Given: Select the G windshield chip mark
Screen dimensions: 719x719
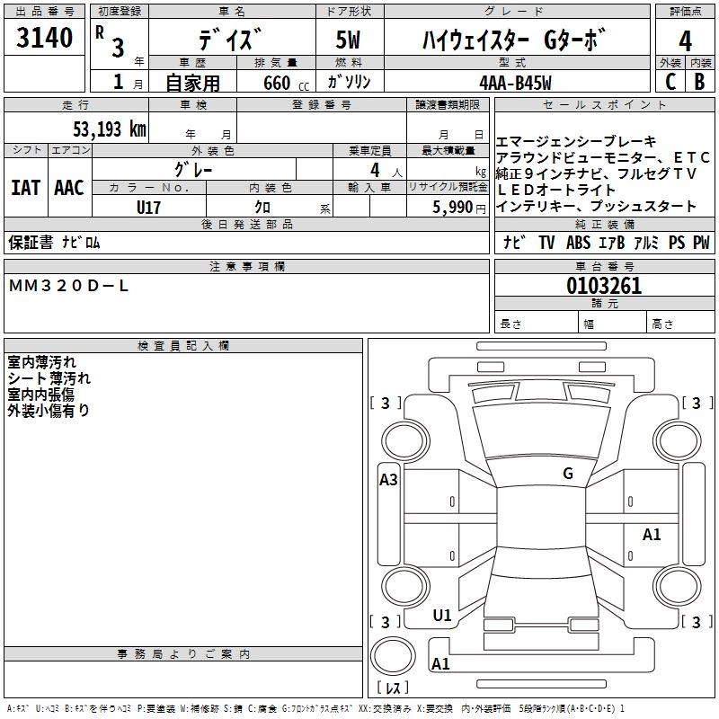Looking at the screenshot, I should point(568,474).
